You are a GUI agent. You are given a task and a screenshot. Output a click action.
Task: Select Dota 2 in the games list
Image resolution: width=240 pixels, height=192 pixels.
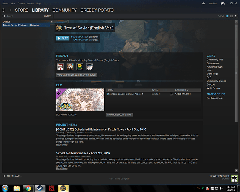coord(7,22)
